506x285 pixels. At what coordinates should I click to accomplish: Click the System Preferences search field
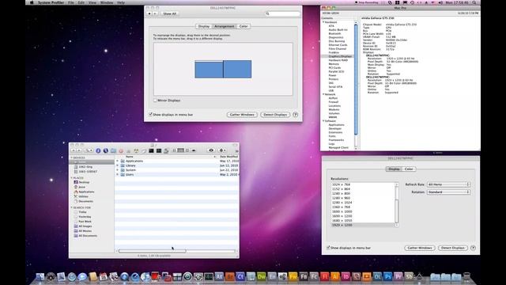(x=282, y=13)
